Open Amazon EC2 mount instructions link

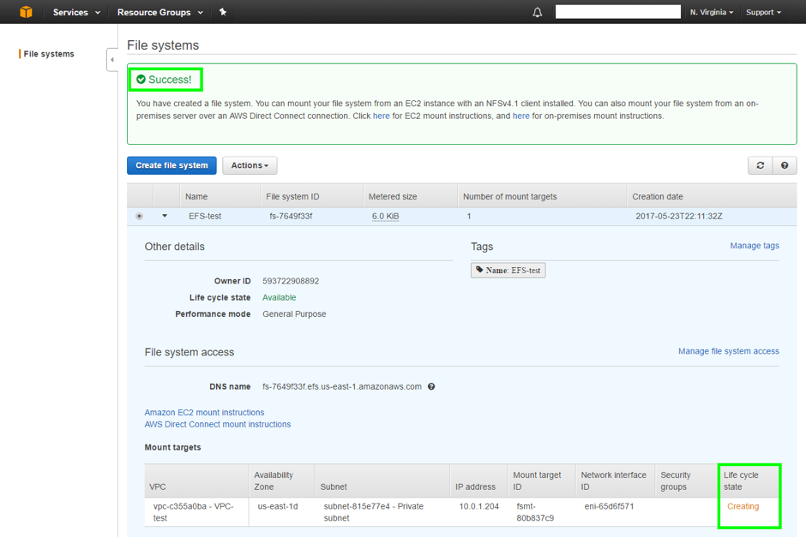pyautogui.click(x=204, y=412)
